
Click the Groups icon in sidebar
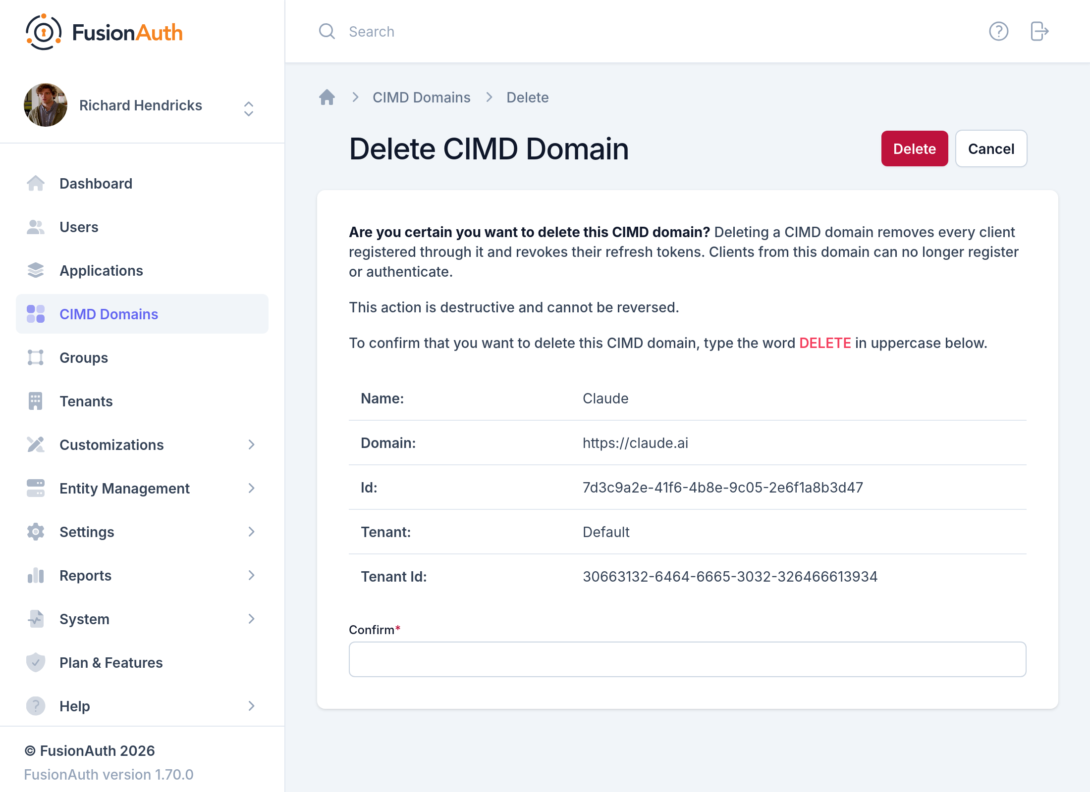click(x=36, y=357)
